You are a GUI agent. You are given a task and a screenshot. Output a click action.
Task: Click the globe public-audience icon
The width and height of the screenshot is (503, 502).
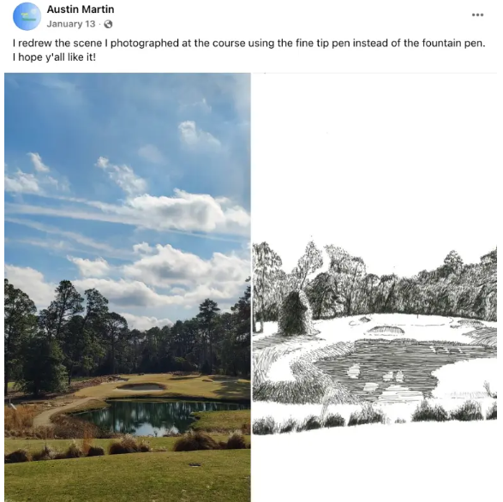tap(109, 24)
